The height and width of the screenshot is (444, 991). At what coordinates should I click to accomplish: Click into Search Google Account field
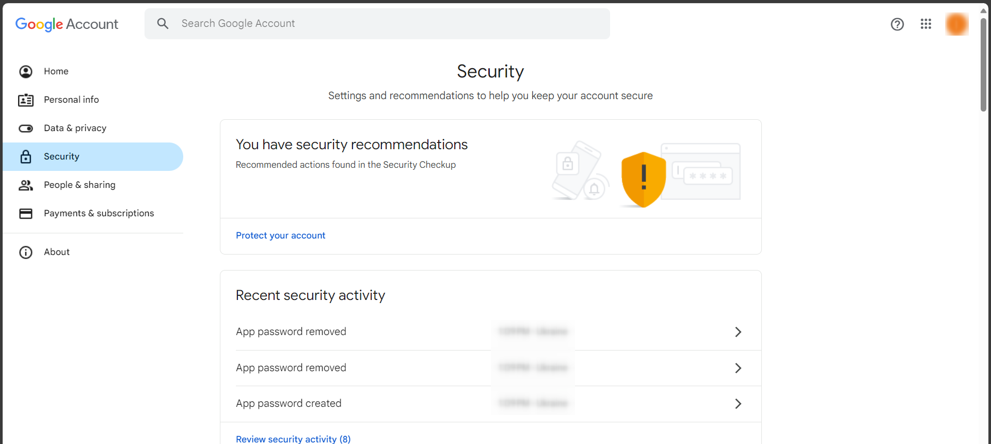(x=392, y=24)
